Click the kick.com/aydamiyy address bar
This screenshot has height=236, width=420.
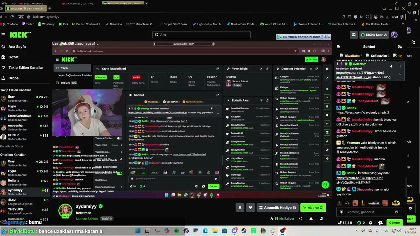46,17
